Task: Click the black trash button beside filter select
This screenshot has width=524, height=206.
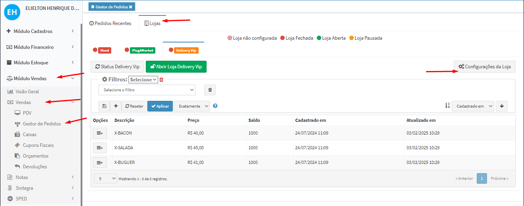Action: pos(210,90)
